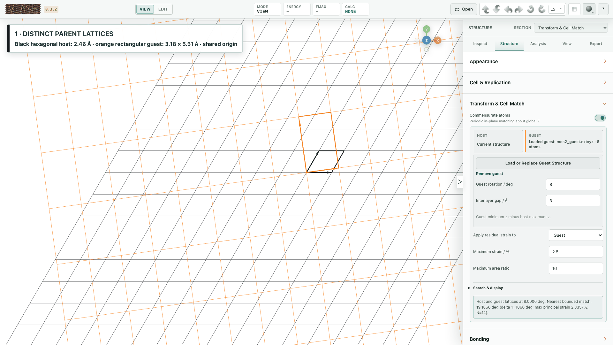613x345 pixels.
Task: Click Load or Replace Guest Structure
Action: tap(538, 163)
